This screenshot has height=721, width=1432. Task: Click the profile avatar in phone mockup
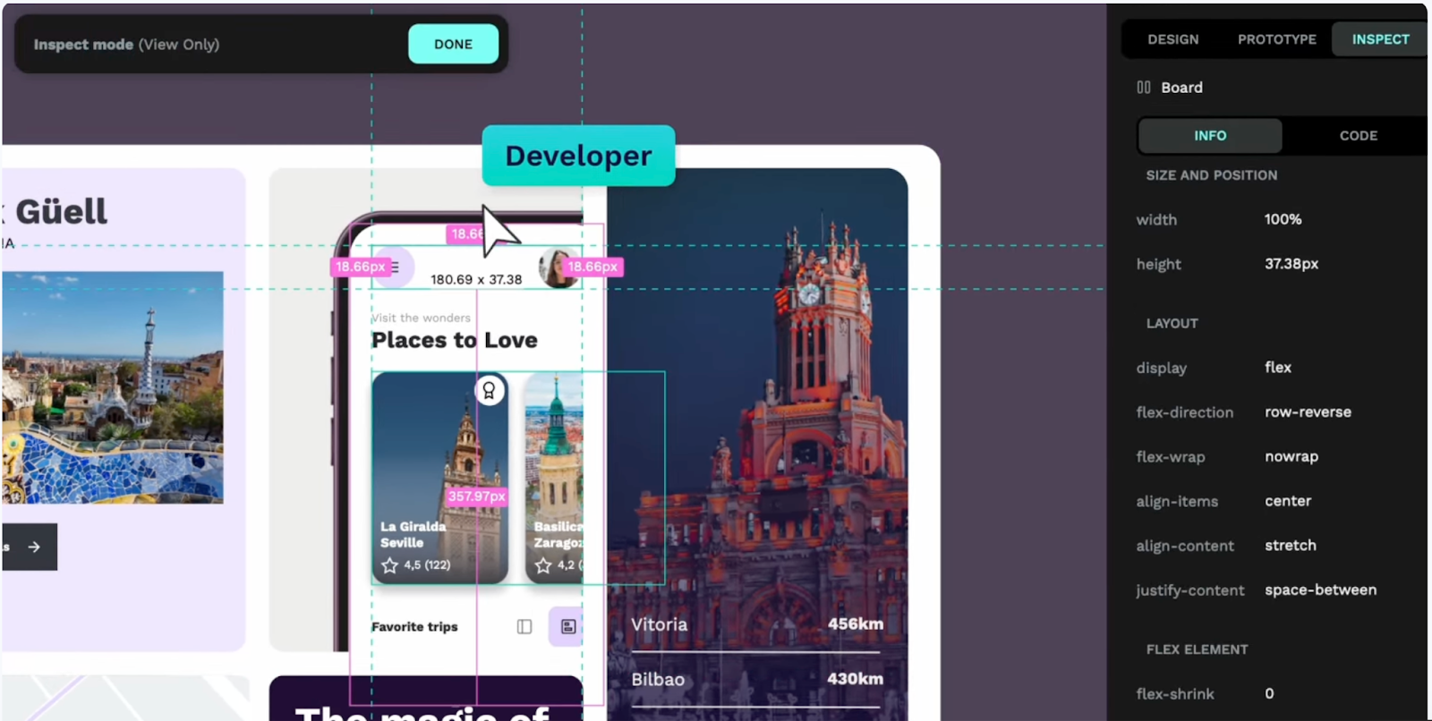pos(558,267)
